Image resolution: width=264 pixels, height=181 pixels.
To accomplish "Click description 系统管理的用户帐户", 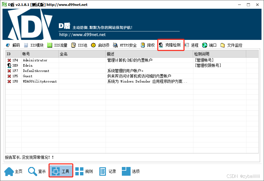I will (125, 71).
